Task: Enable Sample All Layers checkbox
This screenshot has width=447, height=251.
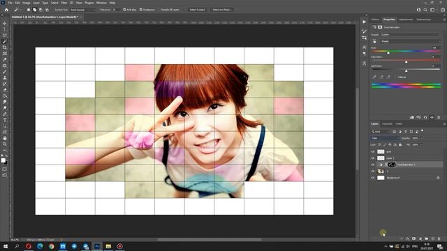Action: 159,10
